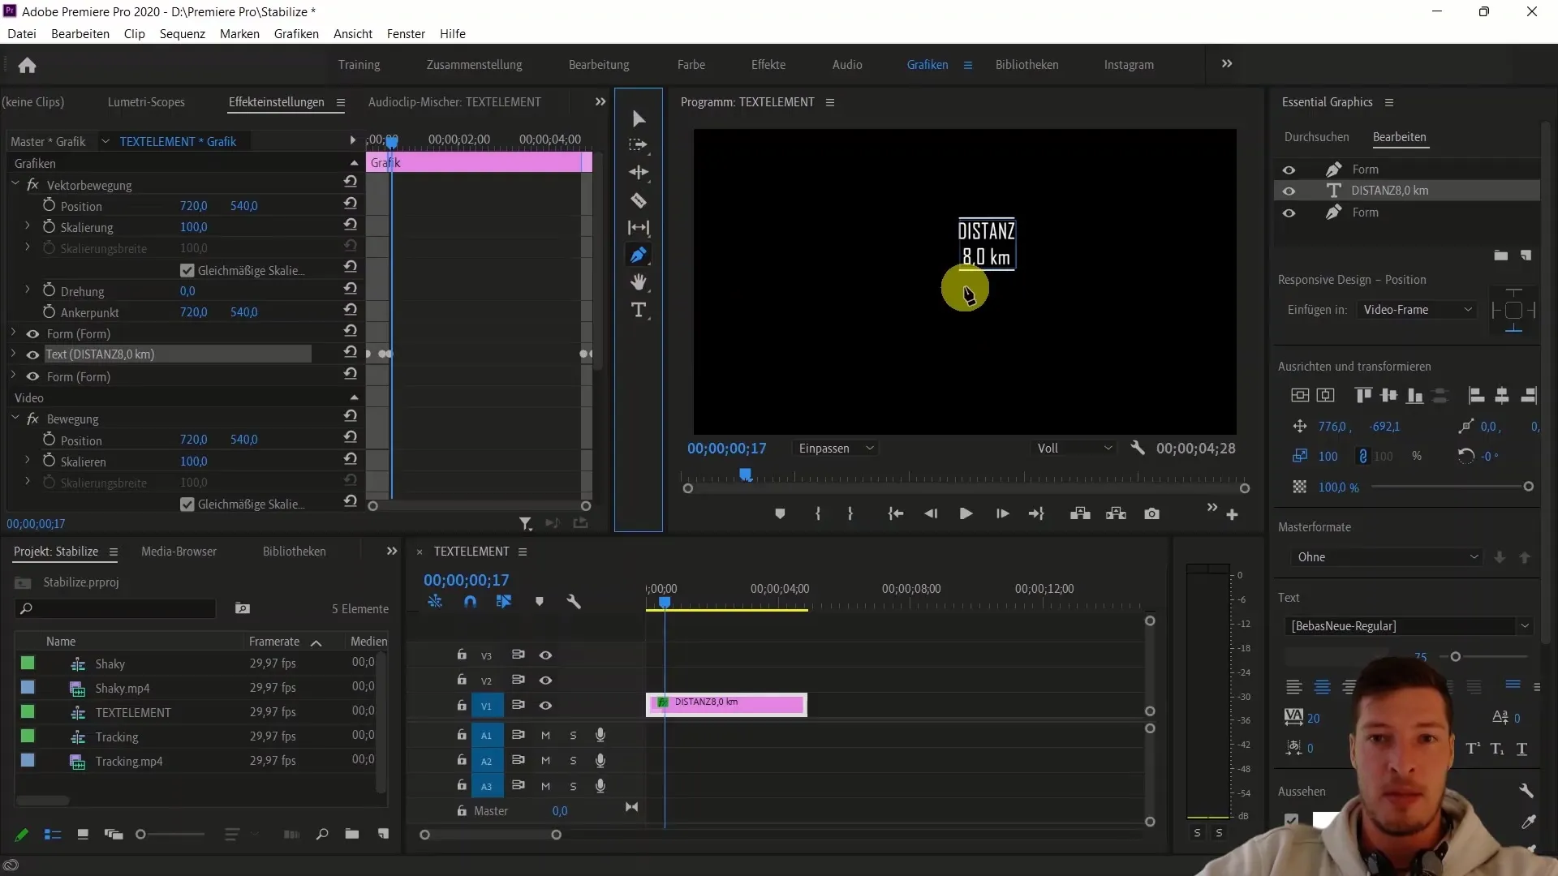Hide the top Form layer

click(x=1289, y=170)
